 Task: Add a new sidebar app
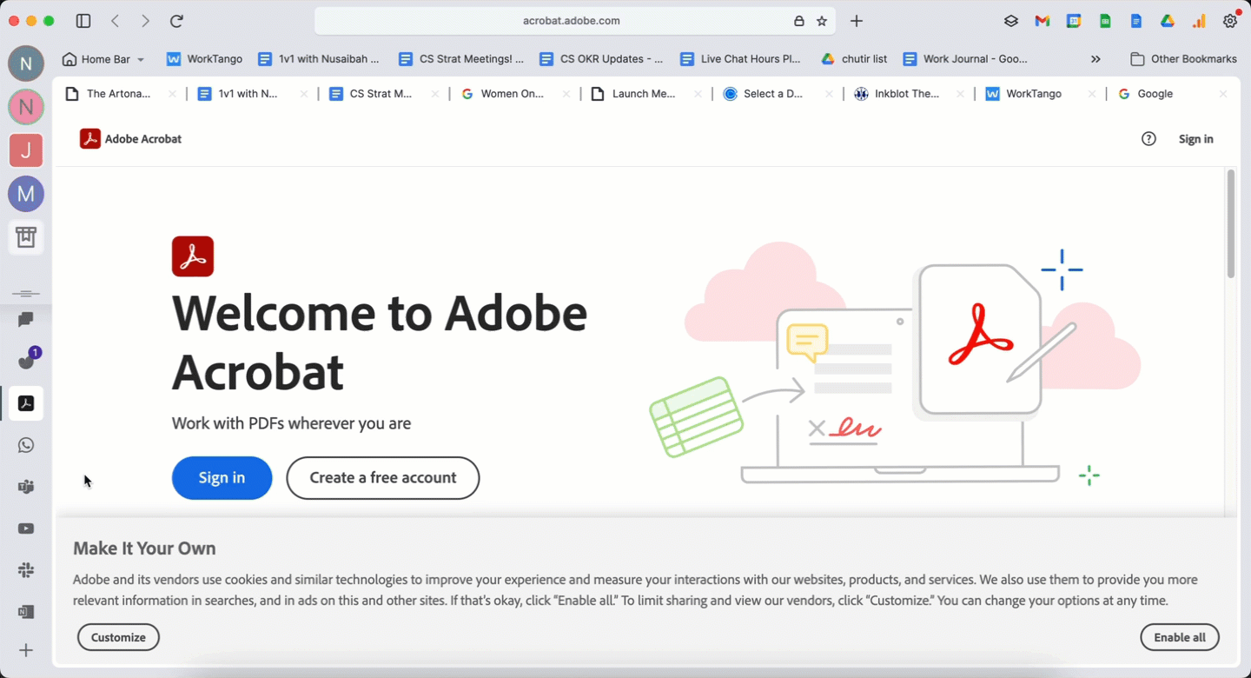coord(26,650)
